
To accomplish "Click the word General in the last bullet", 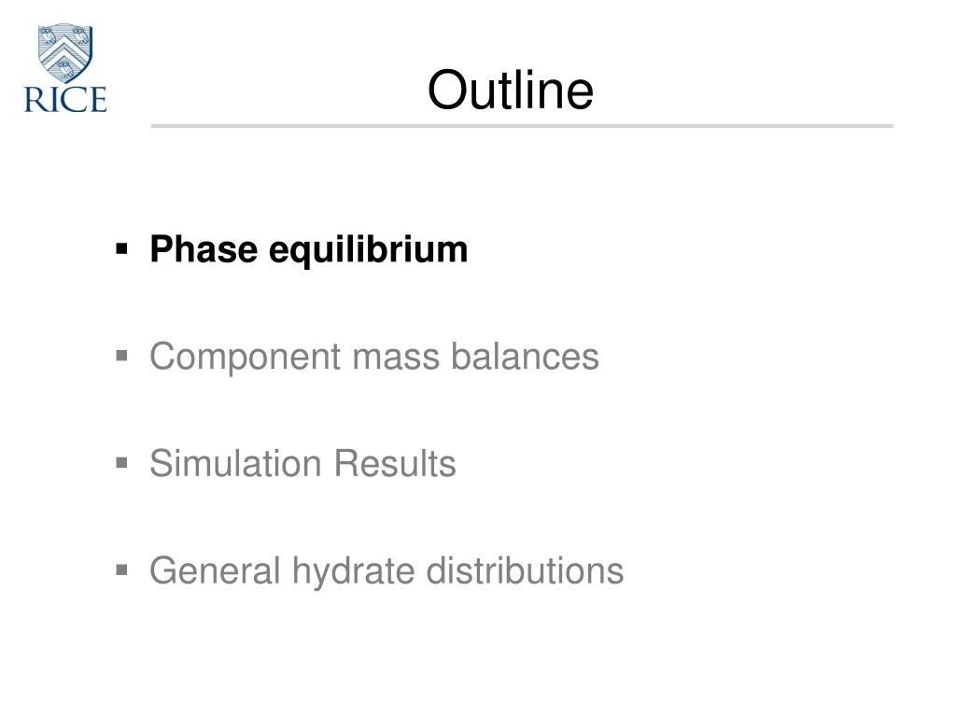I will coord(215,571).
